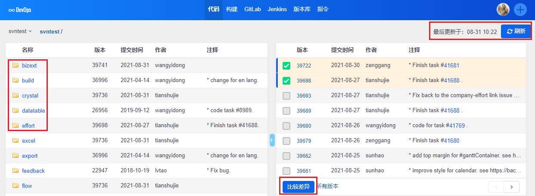
Task: Open revision 39722 link
Action: [304, 66]
